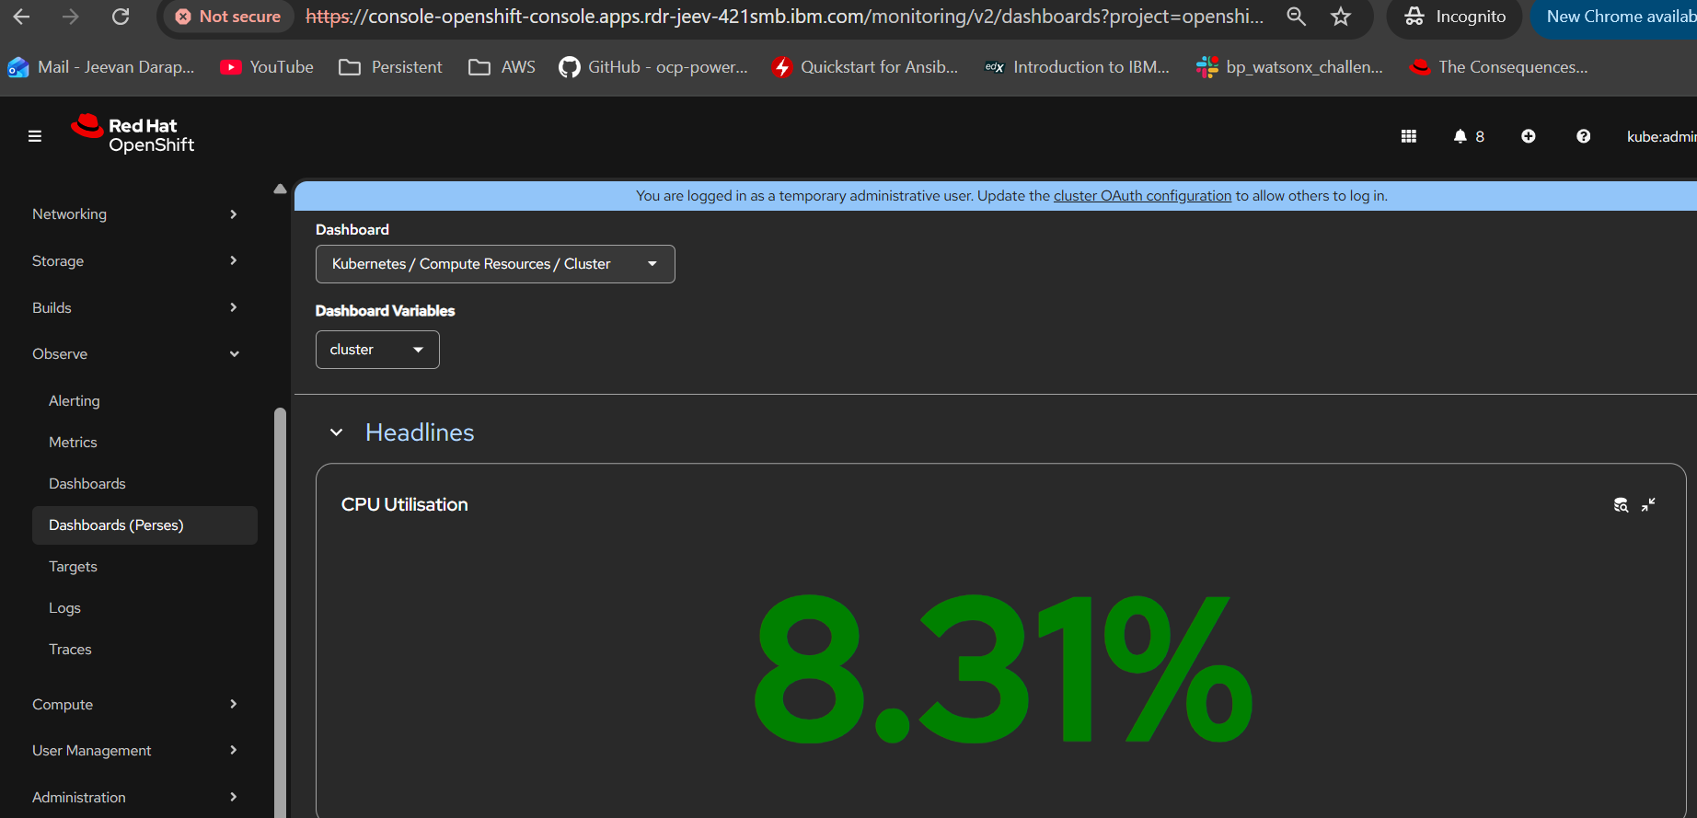Open the AWS bookmarks folder

(502, 67)
